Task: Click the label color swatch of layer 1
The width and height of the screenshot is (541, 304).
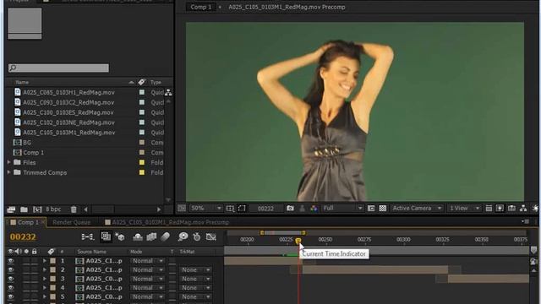Action: [52, 261]
